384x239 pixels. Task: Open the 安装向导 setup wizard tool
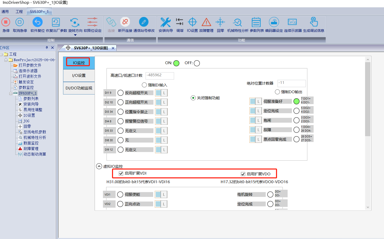(x=166, y=22)
